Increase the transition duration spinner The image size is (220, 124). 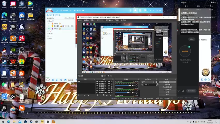coord(156,84)
